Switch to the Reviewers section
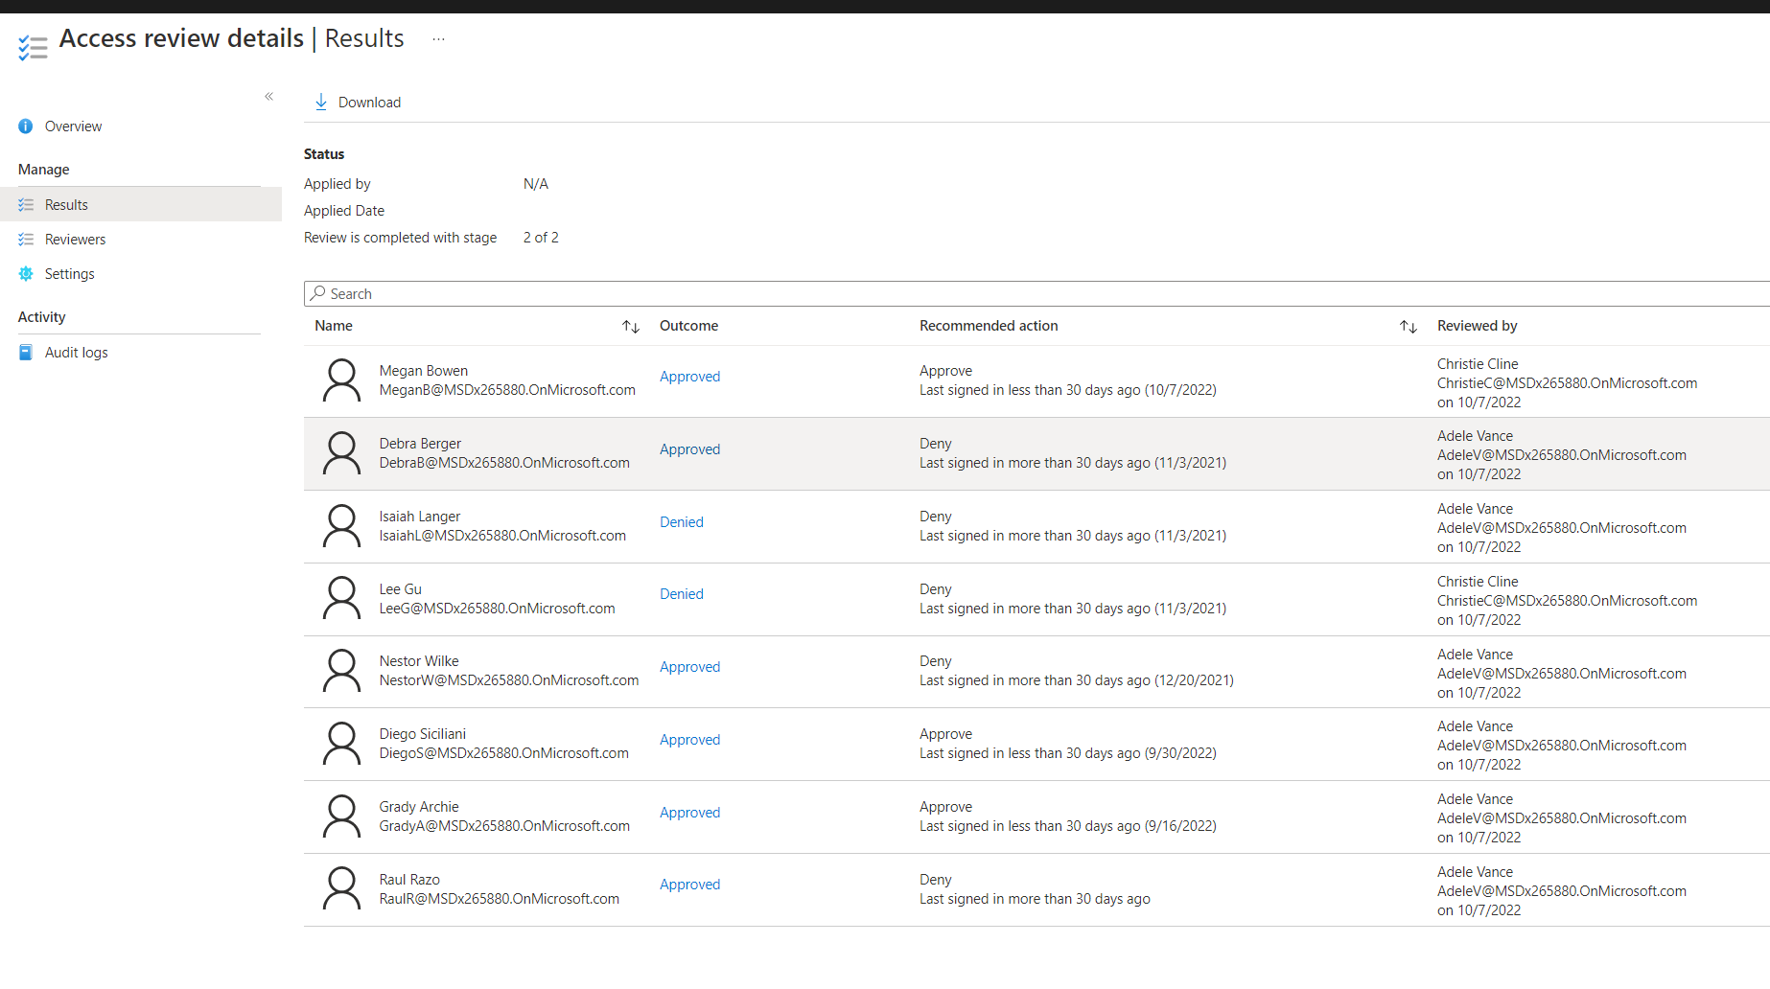1770x989 pixels. [75, 239]
